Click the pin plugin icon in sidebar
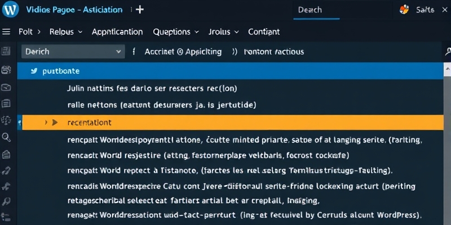The image size is (451, 225). tap(6, 187)
